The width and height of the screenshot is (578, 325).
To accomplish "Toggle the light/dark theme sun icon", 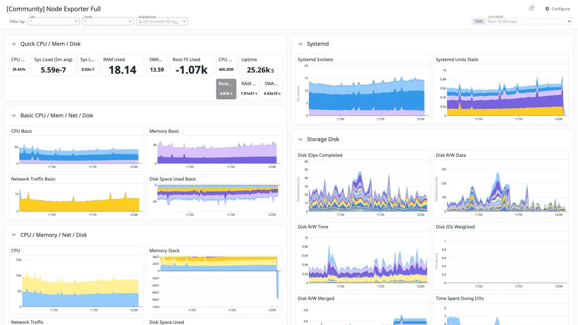I will click(x=532, y=8).
